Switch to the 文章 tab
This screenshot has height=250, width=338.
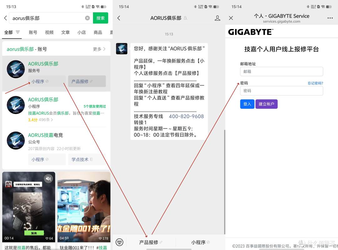(x=65, y=32)
